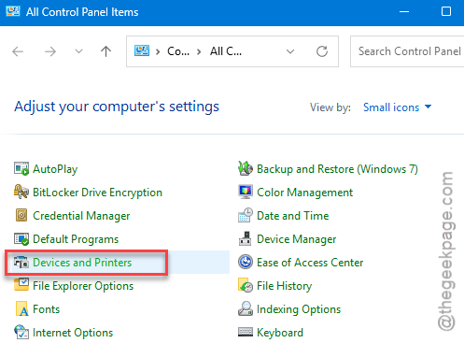Open the File History link
Image resolution: width=464 pixels, height=343 pixels.
[284, 286]
